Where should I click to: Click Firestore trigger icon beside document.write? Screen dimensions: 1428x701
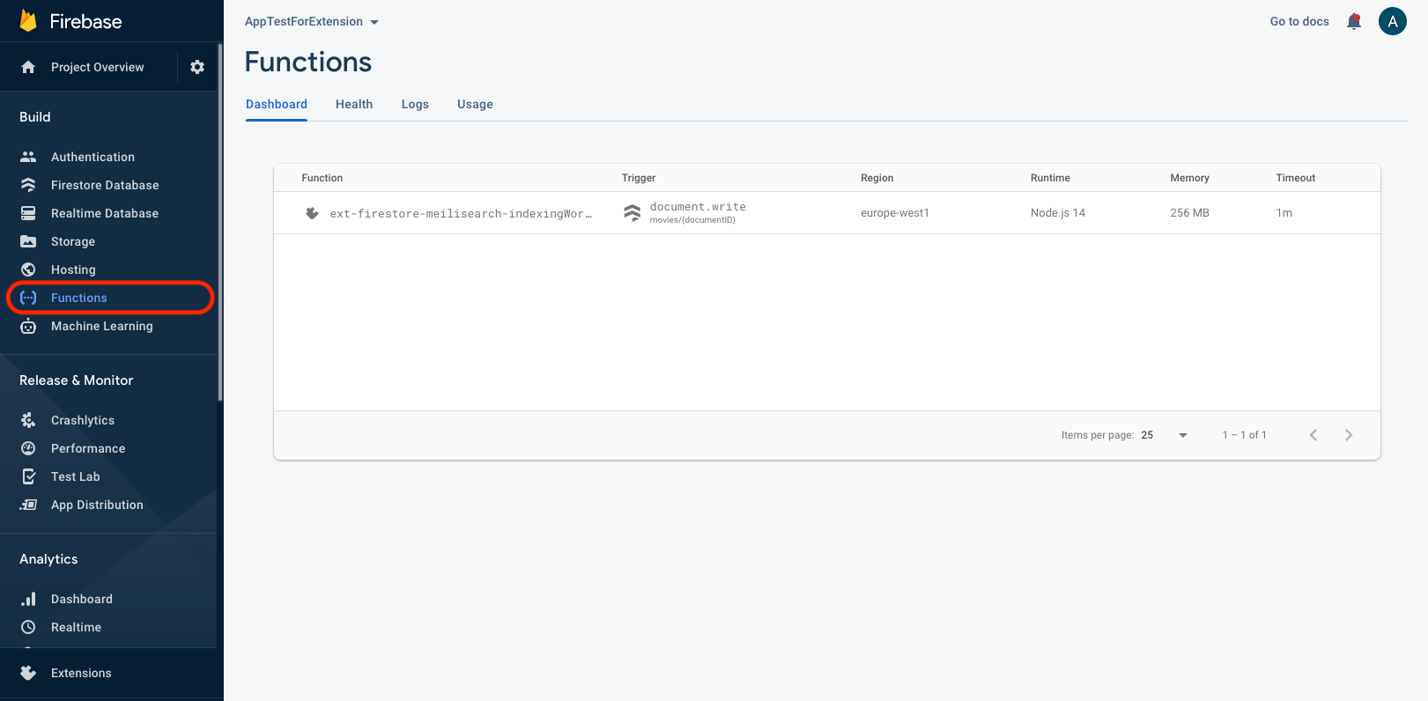point(632,213)
